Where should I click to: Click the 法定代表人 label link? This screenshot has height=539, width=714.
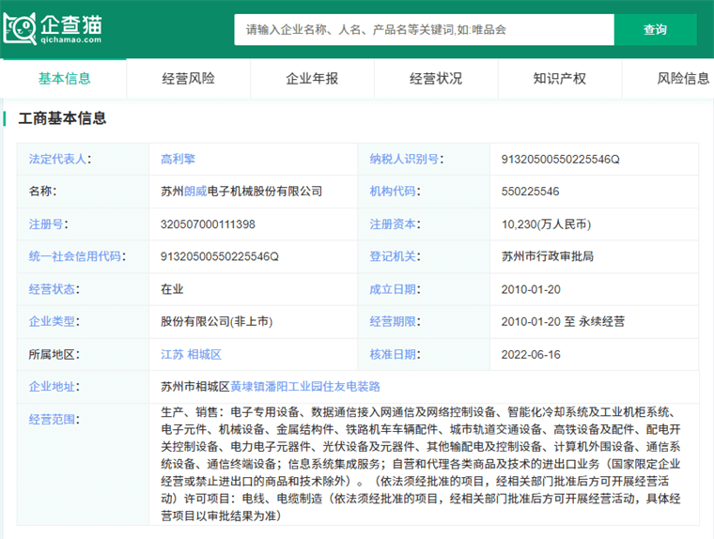point(57,159)
